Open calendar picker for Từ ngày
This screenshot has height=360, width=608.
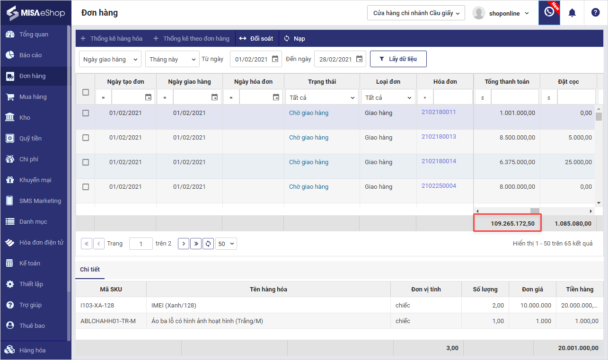(275, 59)
